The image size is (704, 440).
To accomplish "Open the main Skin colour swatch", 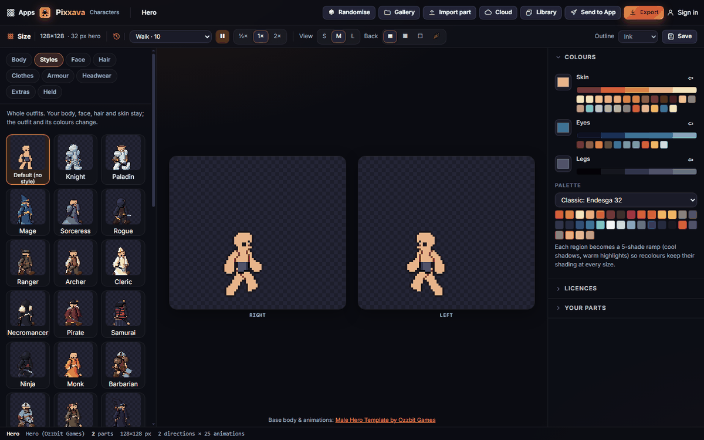I will point(563,82).
